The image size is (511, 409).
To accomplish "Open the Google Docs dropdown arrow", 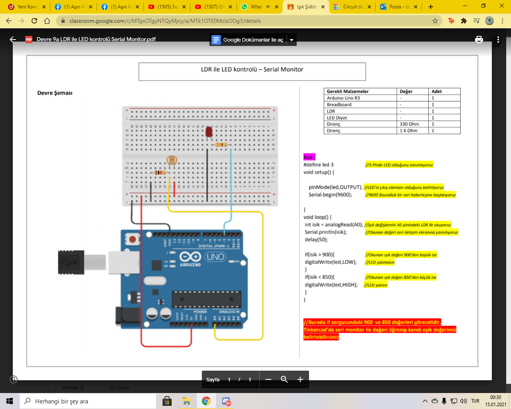I will tap(291, 40).
